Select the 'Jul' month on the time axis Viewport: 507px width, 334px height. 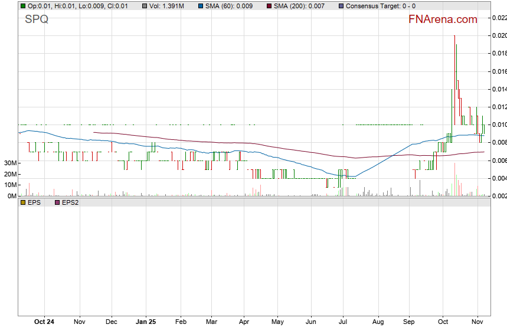pyautogui.click(x=342, y=322)
